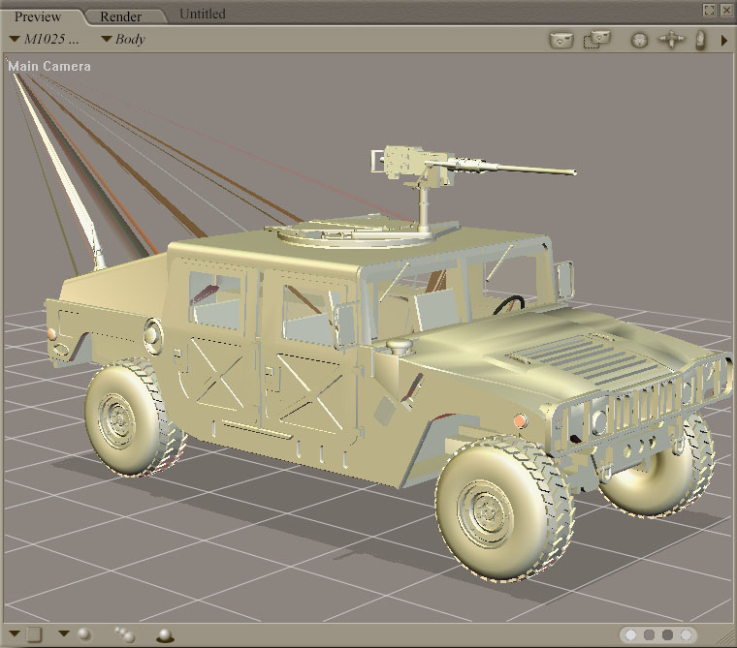Click the depth cueing spheres icon
This screenshot has height=648, width=737.
[x=124, y=634]
